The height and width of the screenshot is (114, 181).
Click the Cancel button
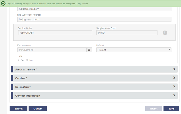38,109
